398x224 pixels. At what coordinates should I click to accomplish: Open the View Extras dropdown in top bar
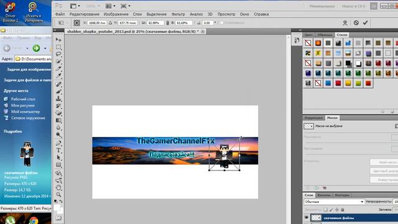tap(75, 6)
